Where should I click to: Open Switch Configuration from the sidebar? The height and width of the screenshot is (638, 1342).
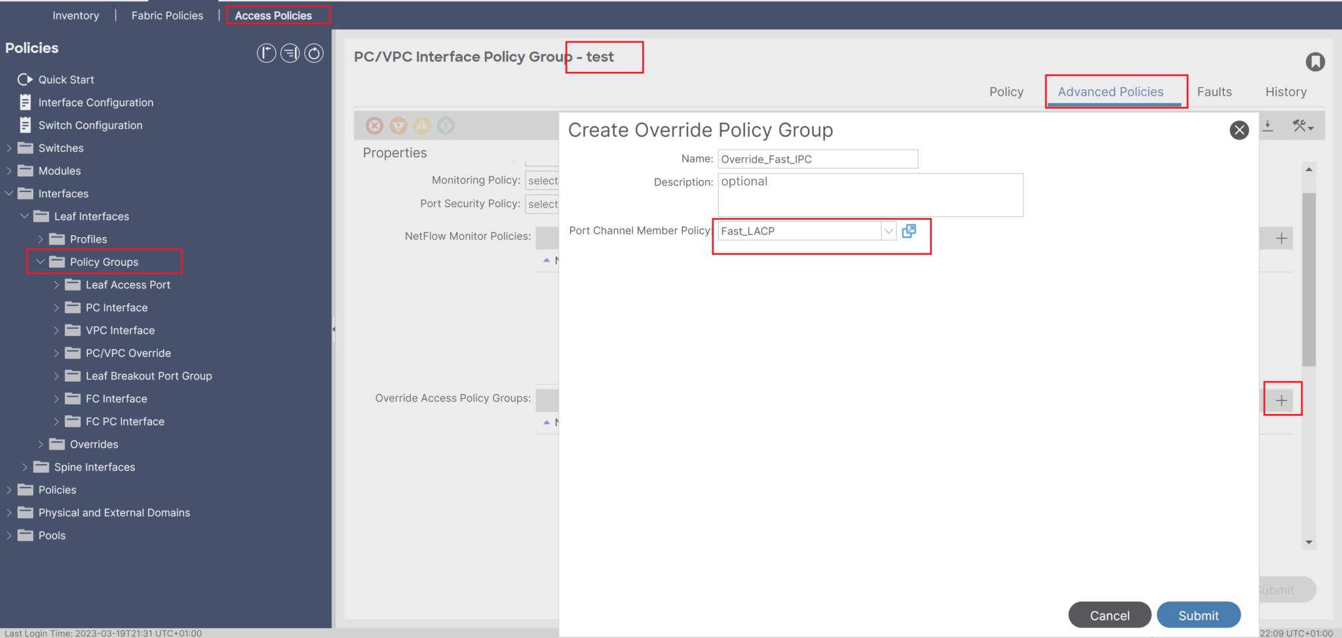90,125
